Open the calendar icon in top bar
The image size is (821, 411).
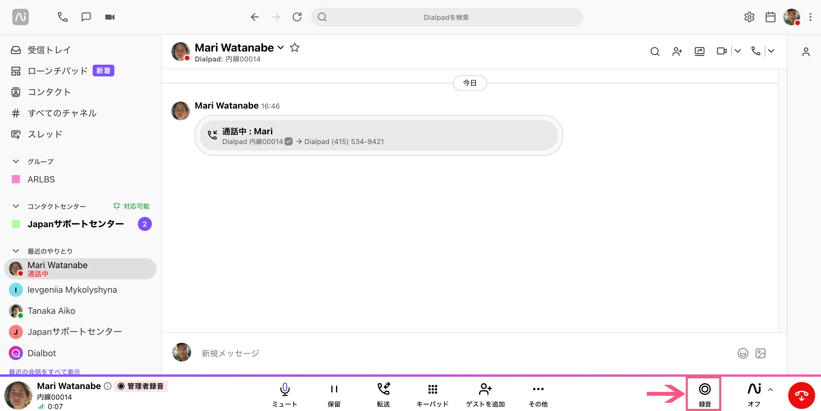coord(770,17)
